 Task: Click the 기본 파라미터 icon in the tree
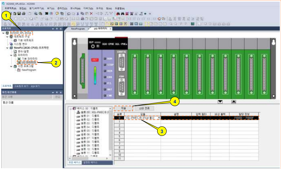tap(19, 59)
